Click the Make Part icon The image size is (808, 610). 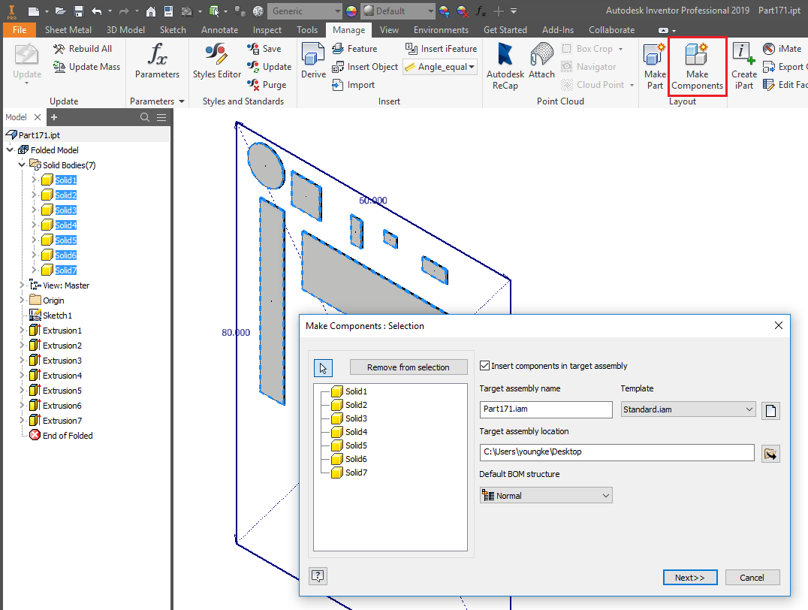(x=655, y=66)
